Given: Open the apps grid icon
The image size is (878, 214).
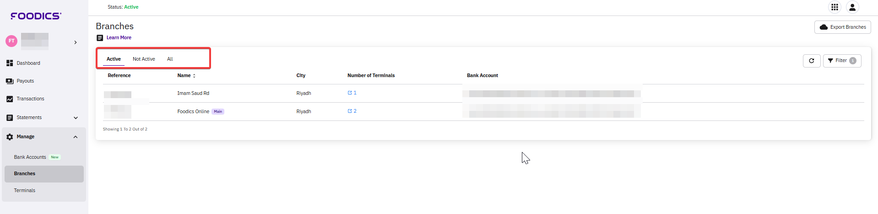Looking at the screenshot, I should coord(835,7).
